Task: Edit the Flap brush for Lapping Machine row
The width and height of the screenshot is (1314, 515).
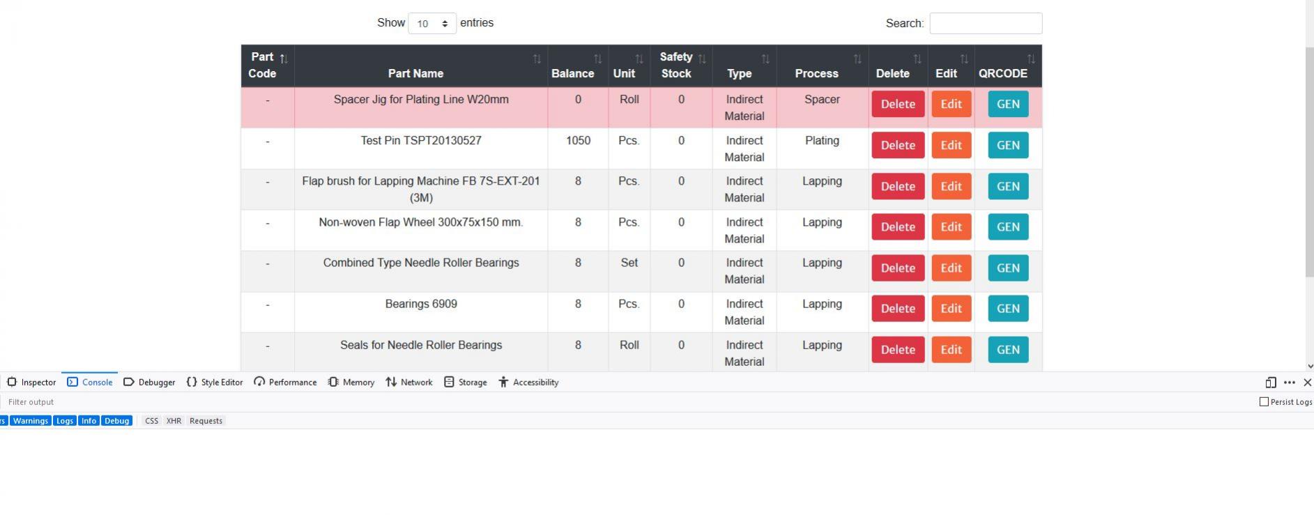Action: (x=952, y=187)
